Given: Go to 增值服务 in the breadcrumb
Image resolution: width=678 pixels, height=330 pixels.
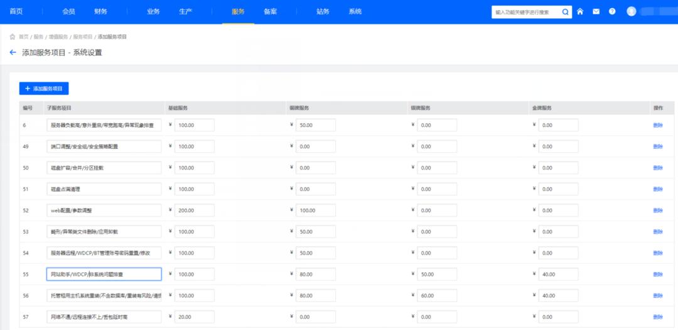Looking at the screenshot, I should [x=58, y=37].
